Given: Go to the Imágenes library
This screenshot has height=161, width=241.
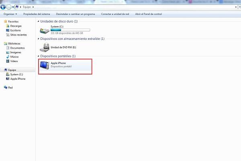Looking at the screenshot, I should [16, 52].
